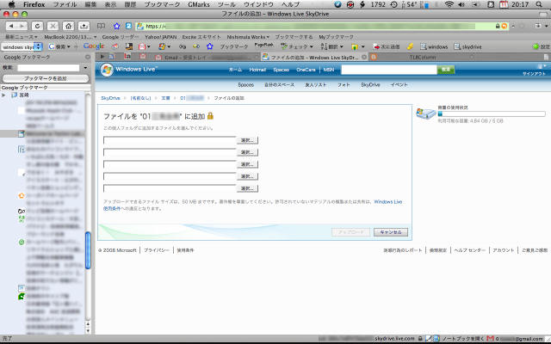Viewport: 551px width, 344px height.
Task: Click the blue number 2 toolbar icon
Action: [x=128, y=26]
